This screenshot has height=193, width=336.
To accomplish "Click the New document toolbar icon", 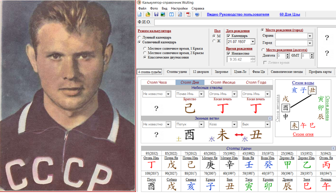I will tap(140, 14).
